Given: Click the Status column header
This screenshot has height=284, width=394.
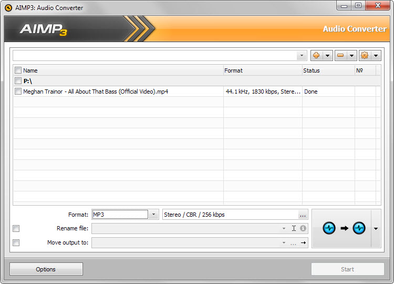Looking at the screenshot, I should click(x=328, y=70).
